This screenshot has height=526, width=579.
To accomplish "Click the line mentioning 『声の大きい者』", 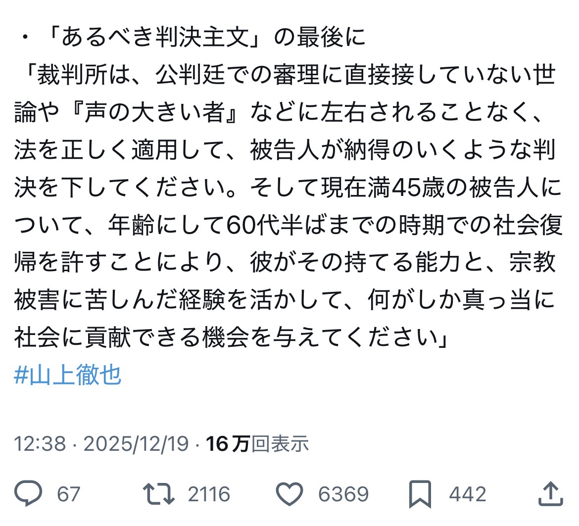I will [278, 112].
